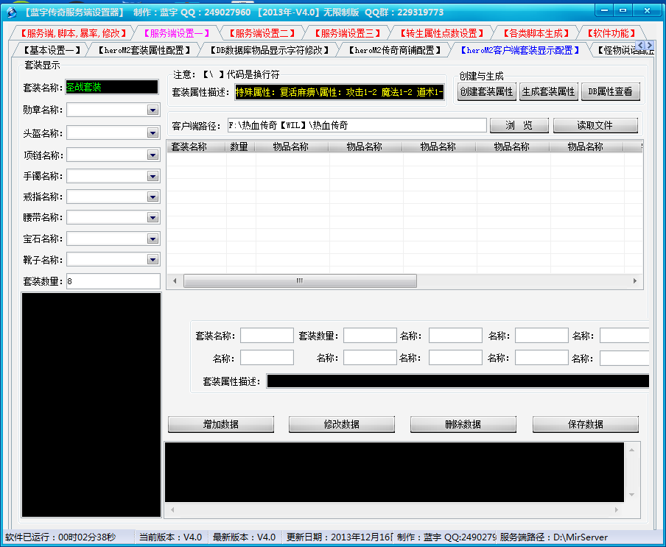
Task: Open DB属性查看 button
Action: 610,92
